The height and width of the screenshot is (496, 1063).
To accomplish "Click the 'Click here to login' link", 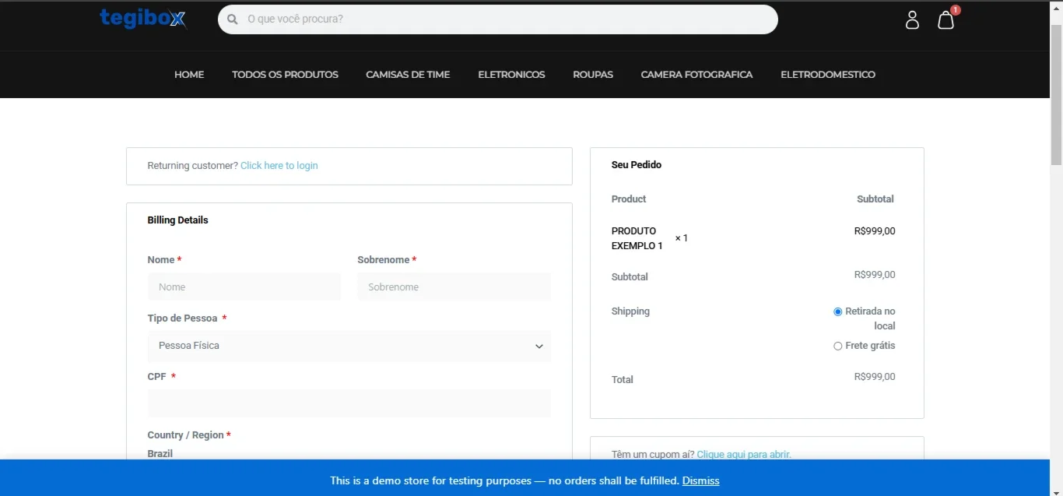I will tap(279, 166).
